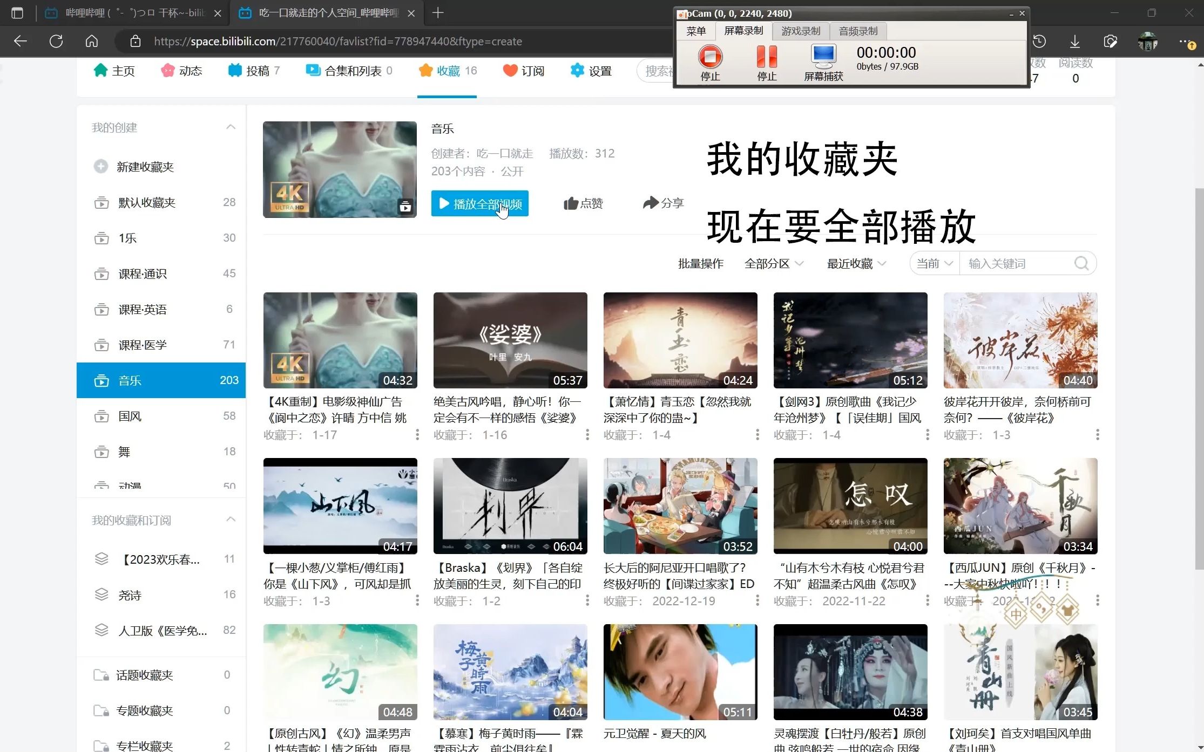The width and height of the screenshot is (1204, 752).
Task: Open more options for 青玉恋 video
Action: [757, 435]
